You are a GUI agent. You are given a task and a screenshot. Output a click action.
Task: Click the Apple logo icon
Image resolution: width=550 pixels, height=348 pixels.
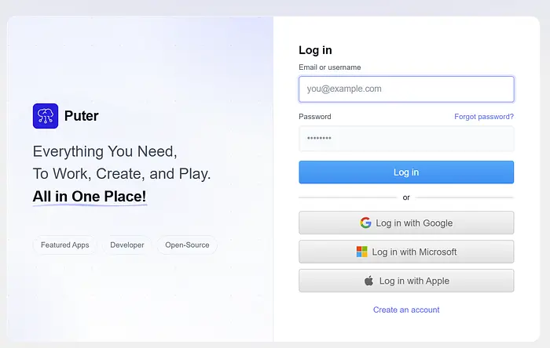point(368,281)
